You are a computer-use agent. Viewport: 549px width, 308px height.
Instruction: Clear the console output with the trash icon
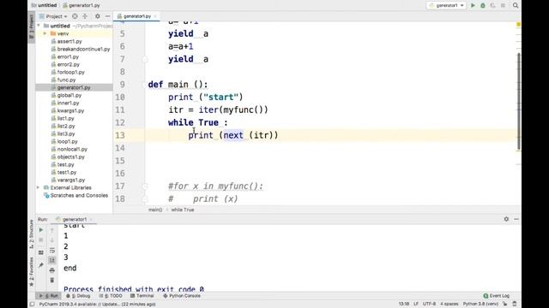[52, 280]
